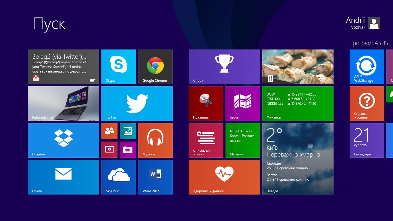Click the Переважно хмарно weather heading
Image resolution: width=393 pixels, height=221 pixels.
293,155
